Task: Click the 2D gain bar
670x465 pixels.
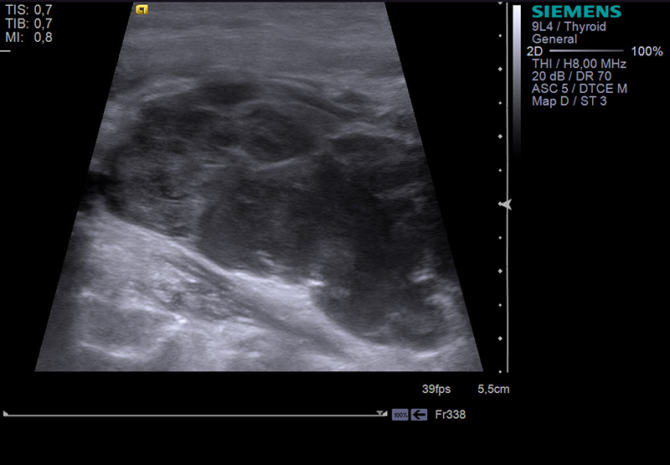Action: point(587,51)
